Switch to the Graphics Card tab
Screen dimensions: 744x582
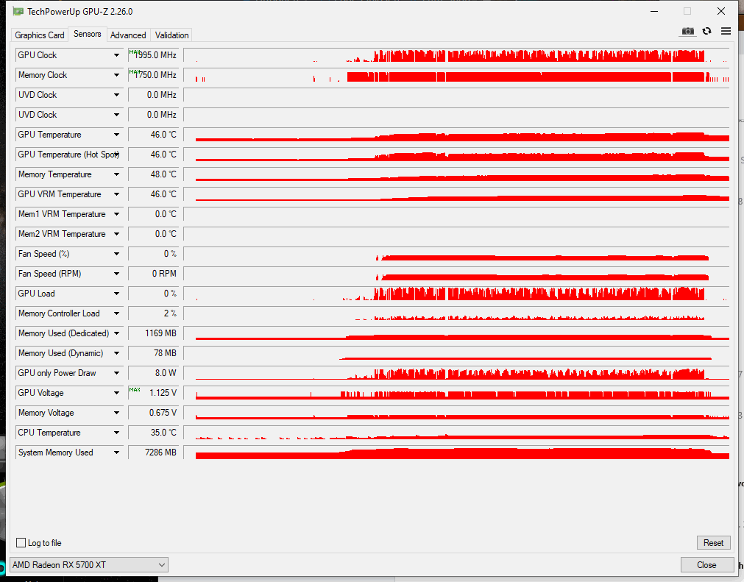pos(40,35)
